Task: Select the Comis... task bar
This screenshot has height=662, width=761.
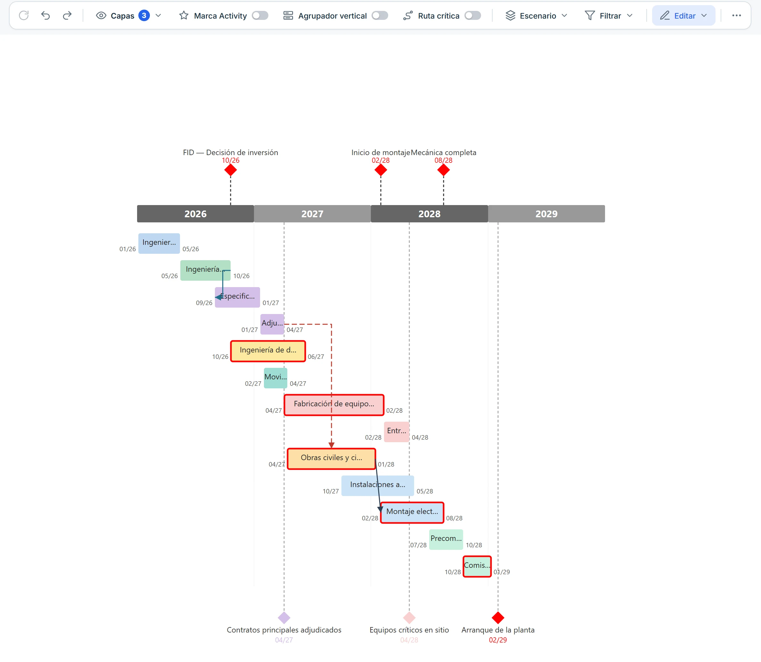Action: [x=477, y=567]
